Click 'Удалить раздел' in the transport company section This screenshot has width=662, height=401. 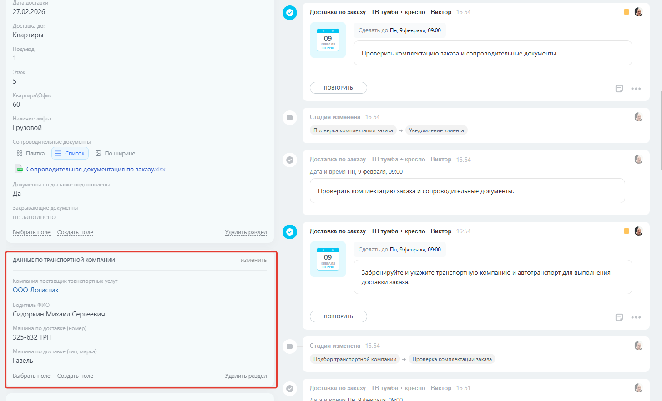(246, 376)
